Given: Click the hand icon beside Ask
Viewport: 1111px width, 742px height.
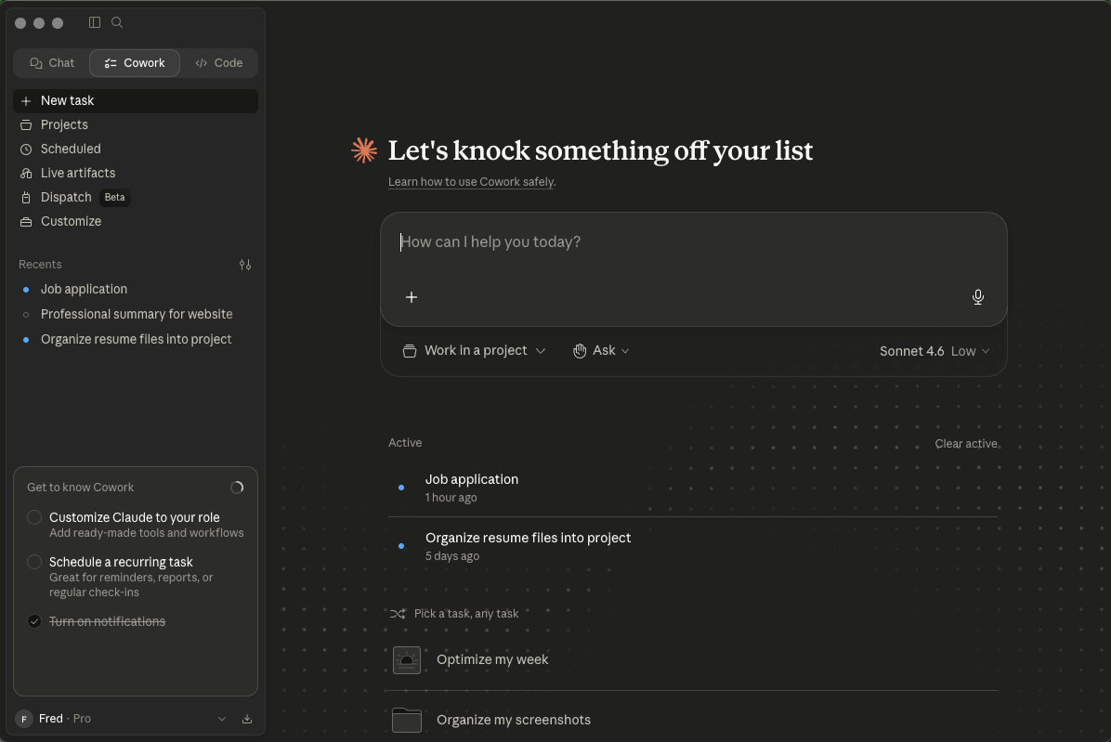Looking at the screenshot, I should (580, 351).
